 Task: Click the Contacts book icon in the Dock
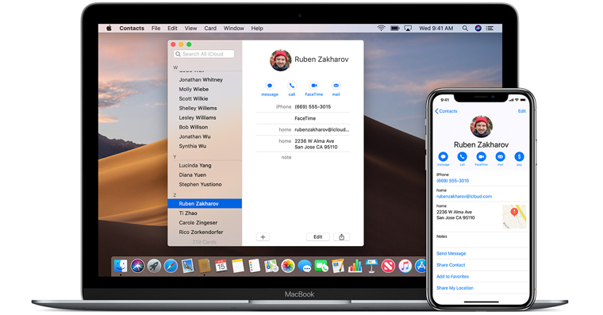204,266
